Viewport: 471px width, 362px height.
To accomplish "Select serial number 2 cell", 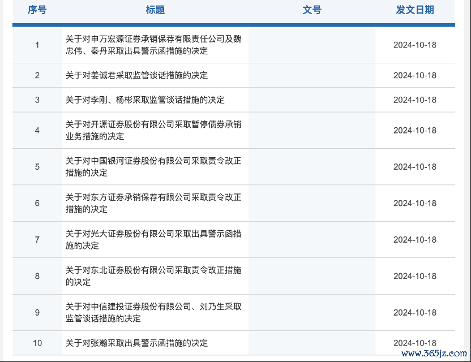I will 37,75.
